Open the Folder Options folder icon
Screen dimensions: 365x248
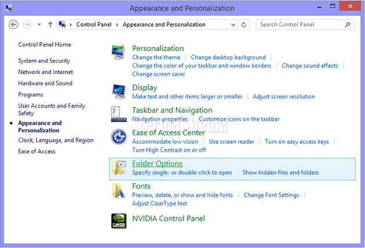click(119, 167)
